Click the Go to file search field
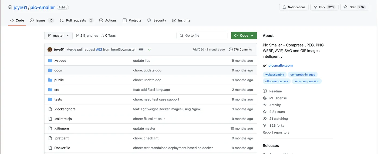This screenshot has width=378, height=154. point(202,35)
